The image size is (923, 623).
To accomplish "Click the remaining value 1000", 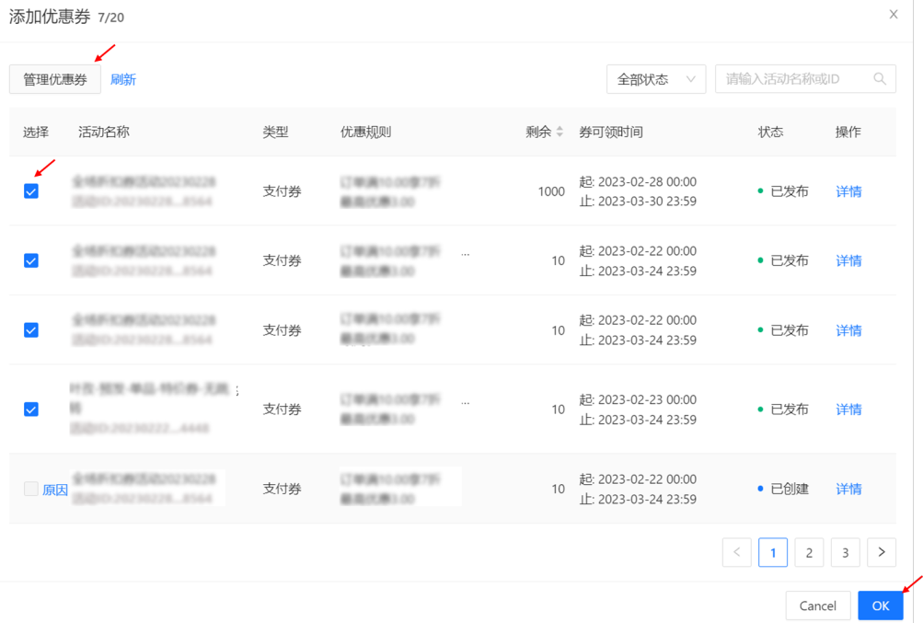I will point(551,191).
